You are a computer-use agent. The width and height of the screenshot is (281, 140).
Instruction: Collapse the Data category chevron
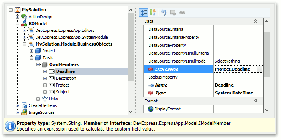256,21
